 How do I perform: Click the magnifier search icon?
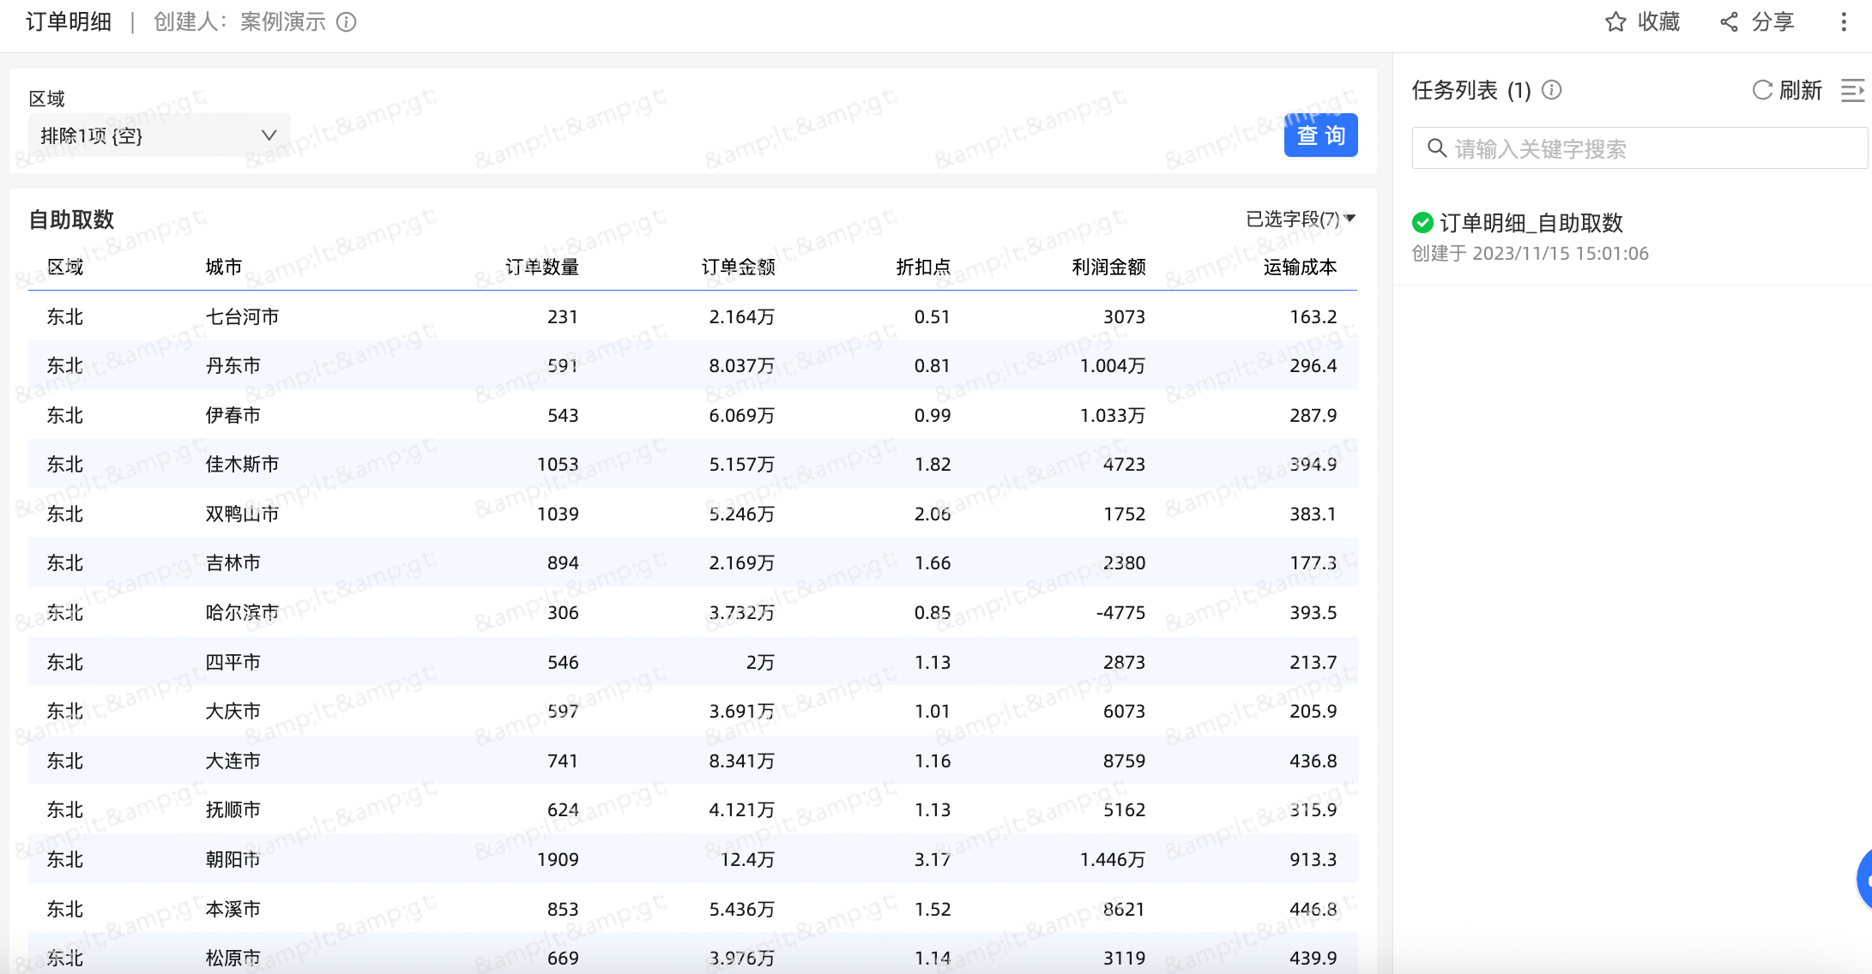pos(1436,148)
